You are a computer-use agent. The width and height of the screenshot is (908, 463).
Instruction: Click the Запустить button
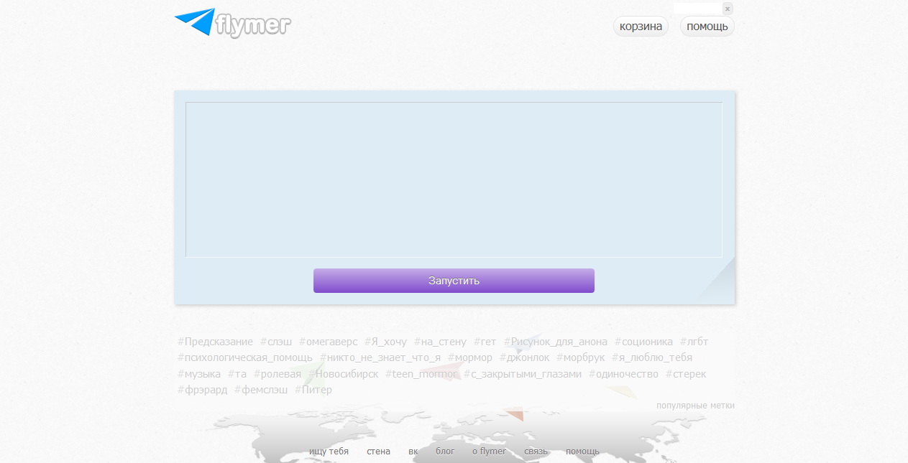tap(454, 281)
